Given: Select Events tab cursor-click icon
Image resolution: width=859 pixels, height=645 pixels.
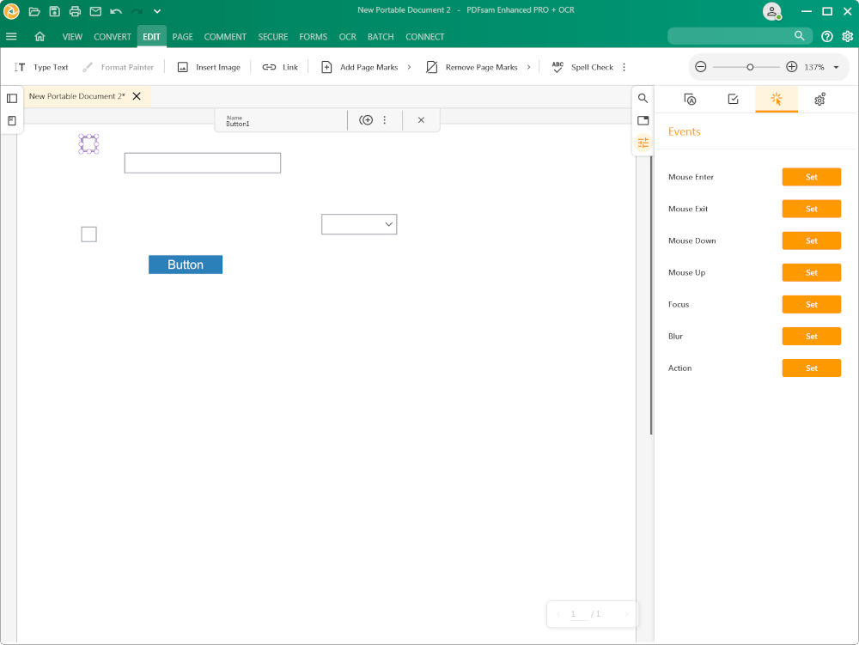Looking at the screenshot, I should pos(777,99).
